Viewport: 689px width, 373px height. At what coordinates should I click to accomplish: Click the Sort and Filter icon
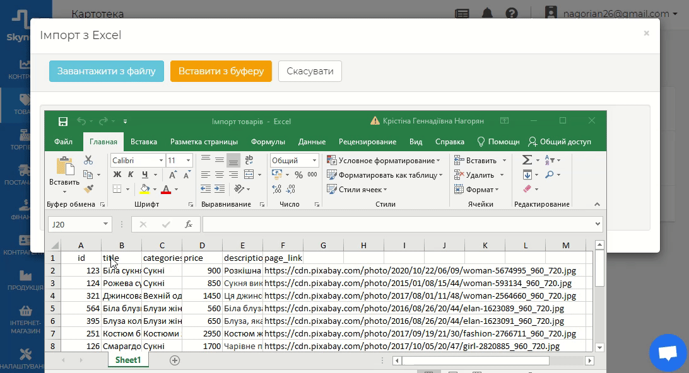(550, 160)
